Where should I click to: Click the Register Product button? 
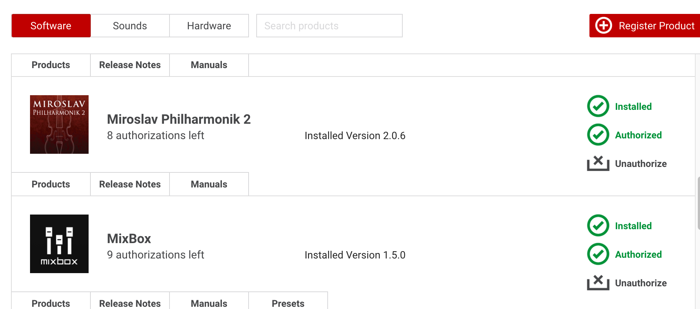[x=645, y=26]
